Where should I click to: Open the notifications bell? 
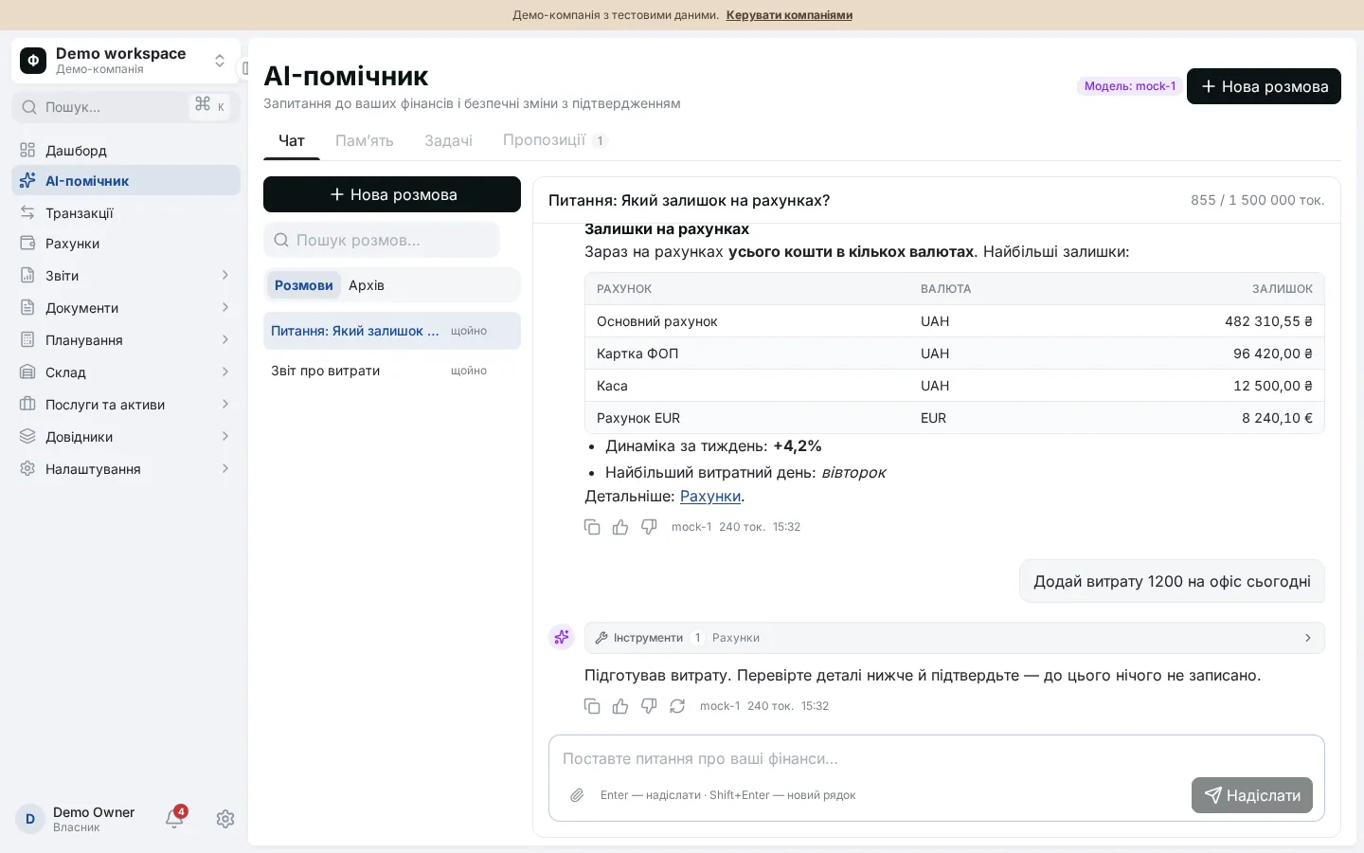(x=174, y=818)
